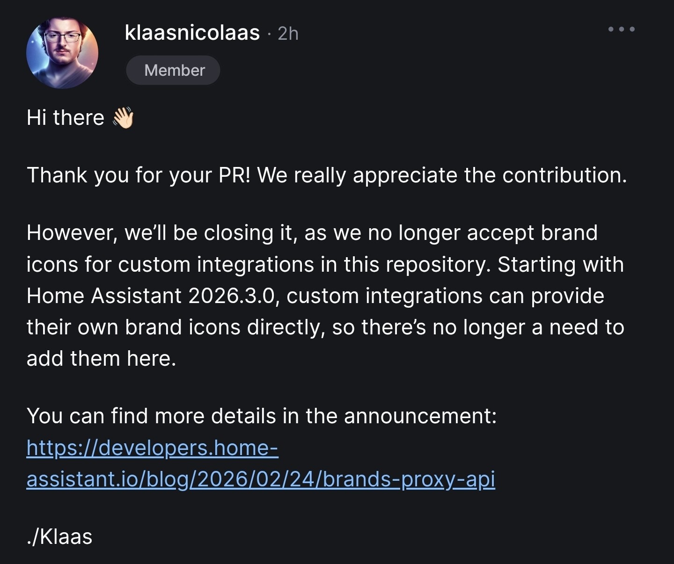Click the word "contribution." in the comment

pyautogui.click(x=564, y=175)
